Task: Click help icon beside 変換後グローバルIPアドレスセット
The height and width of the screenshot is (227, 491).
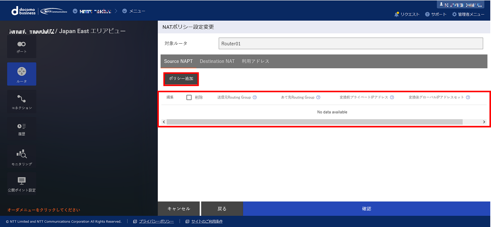Action: coord(468,97)
